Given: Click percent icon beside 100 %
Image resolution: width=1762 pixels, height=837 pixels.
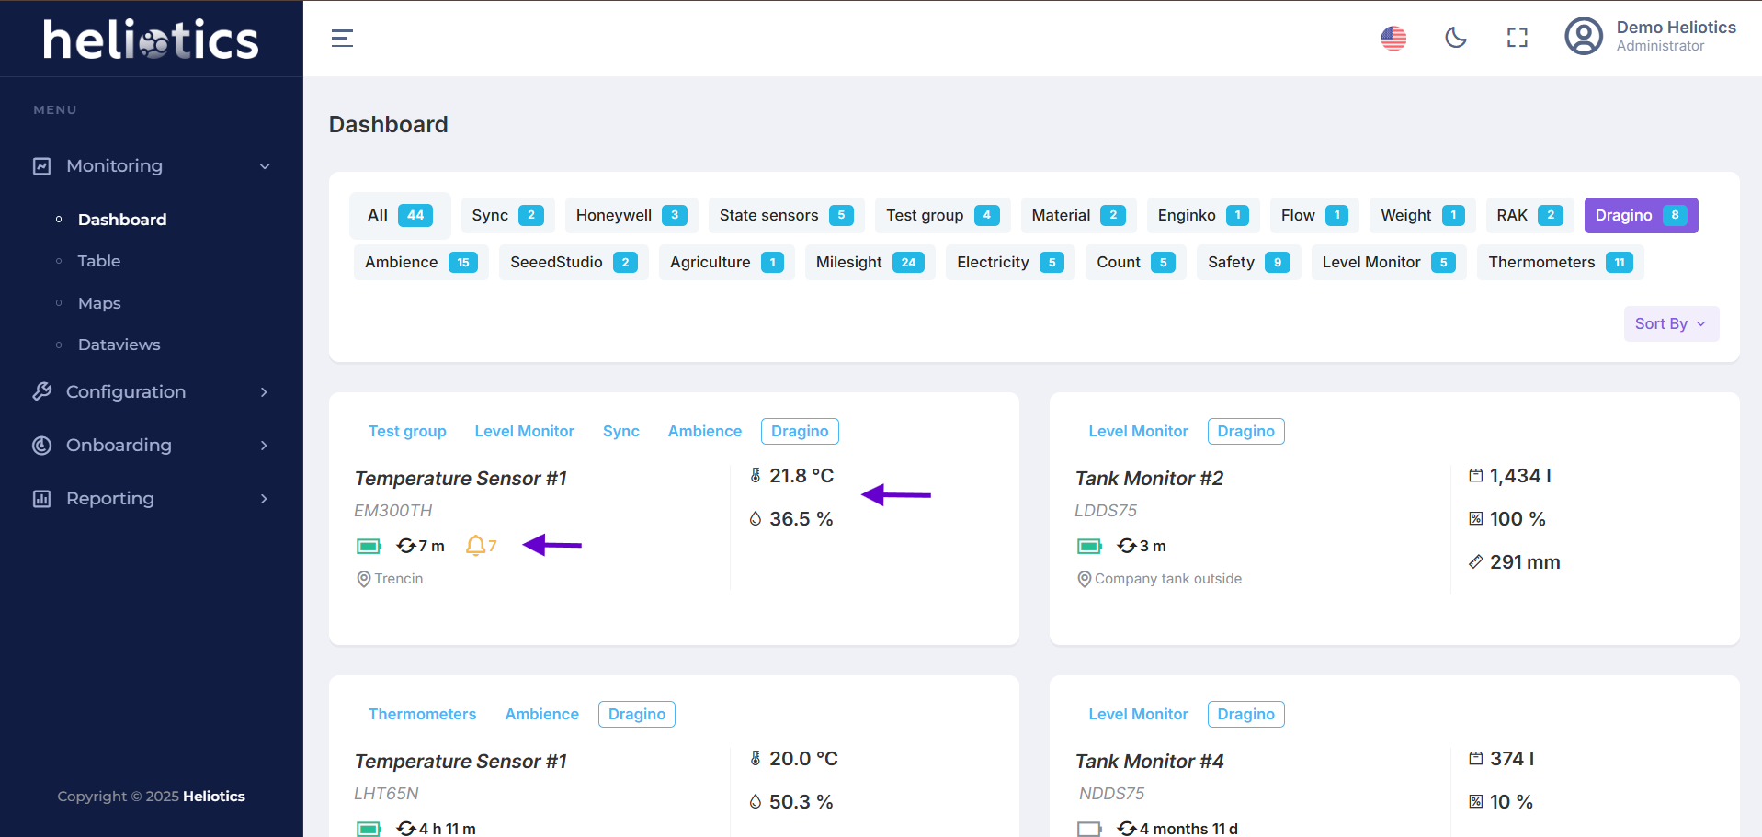Looking at the screenshot, I should point(1476,519).
